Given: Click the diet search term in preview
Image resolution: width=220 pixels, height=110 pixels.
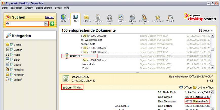Looking at the screenshot, I should pos(79,88).
